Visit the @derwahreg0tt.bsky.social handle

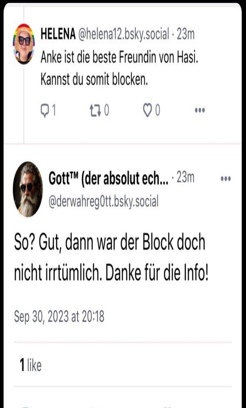tap(103, 201)
